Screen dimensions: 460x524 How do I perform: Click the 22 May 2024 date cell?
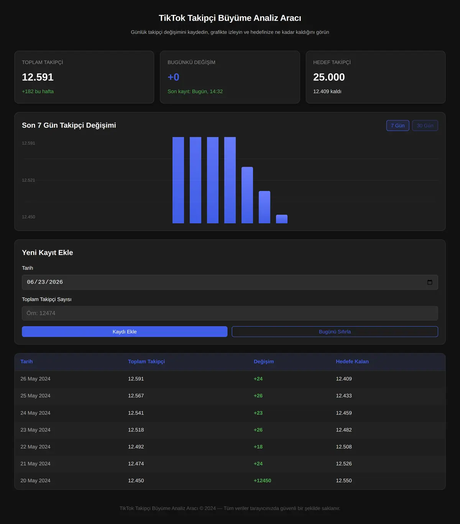[35, 447]
